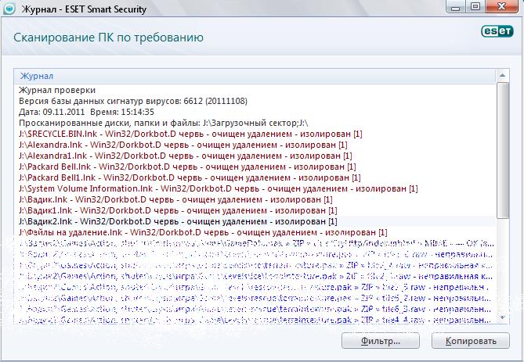Maximize the ESET journal window
The height and width of the screenshot is (362, 524).
click(x=475, y=7)
